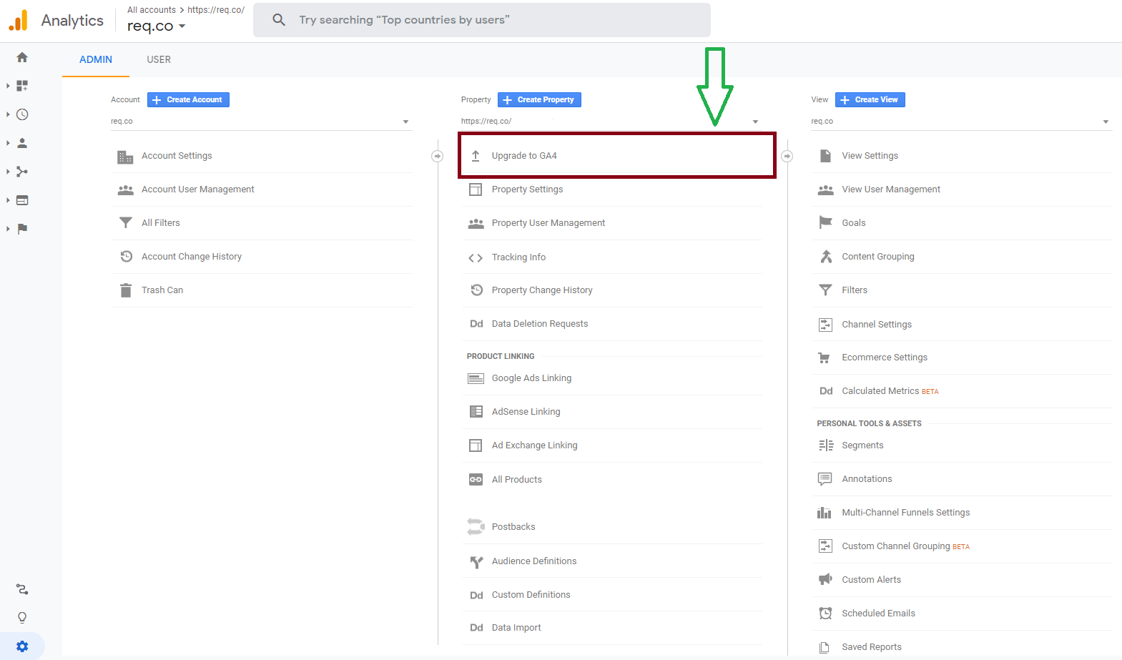Expand Audience section arrow in sidebar
1122x660 pixels.
coord(8,143)
